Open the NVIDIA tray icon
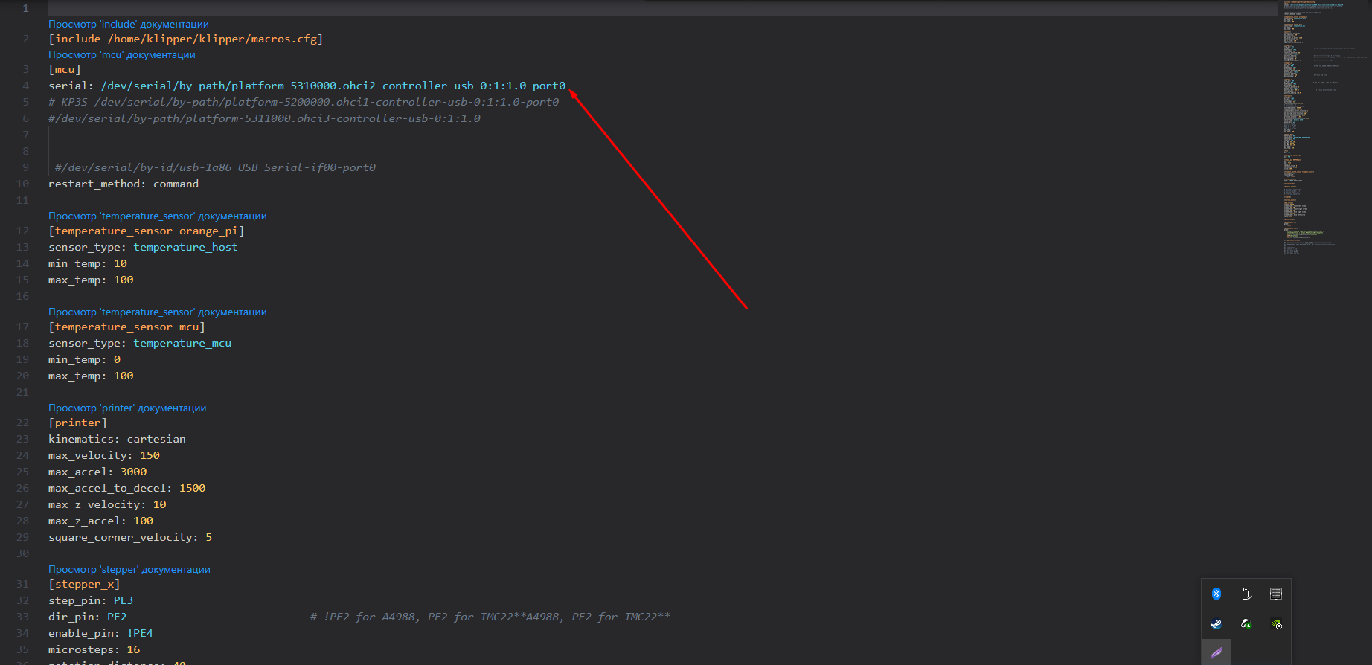This screenshot has width=1372, height=665. 1276,624
